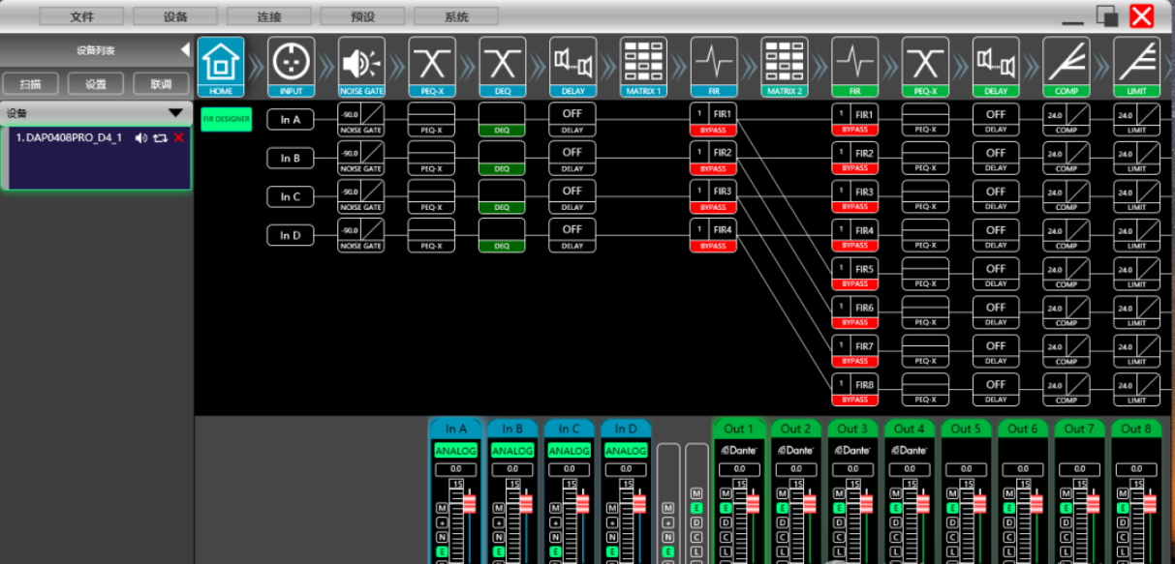Screen dimensions: 1175x564
Task: Toggle the M mute button on In A
Action: pyautogui.click(x=442, y=508)
